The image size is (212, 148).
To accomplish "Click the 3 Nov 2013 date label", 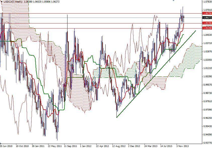I will tap(182, 145).
